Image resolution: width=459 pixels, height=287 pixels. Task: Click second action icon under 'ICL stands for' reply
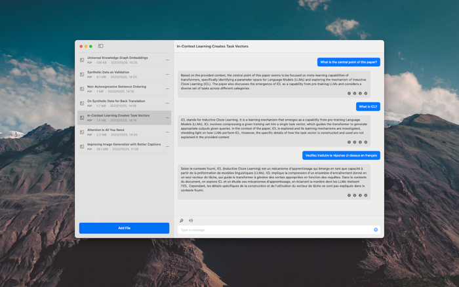point(355,142)
